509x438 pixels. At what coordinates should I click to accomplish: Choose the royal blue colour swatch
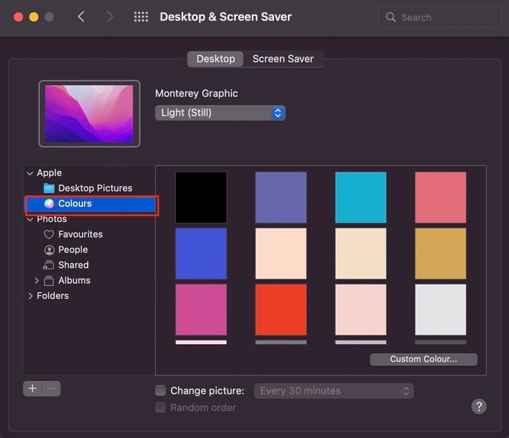pyautogui.click(x=201, y=253)
